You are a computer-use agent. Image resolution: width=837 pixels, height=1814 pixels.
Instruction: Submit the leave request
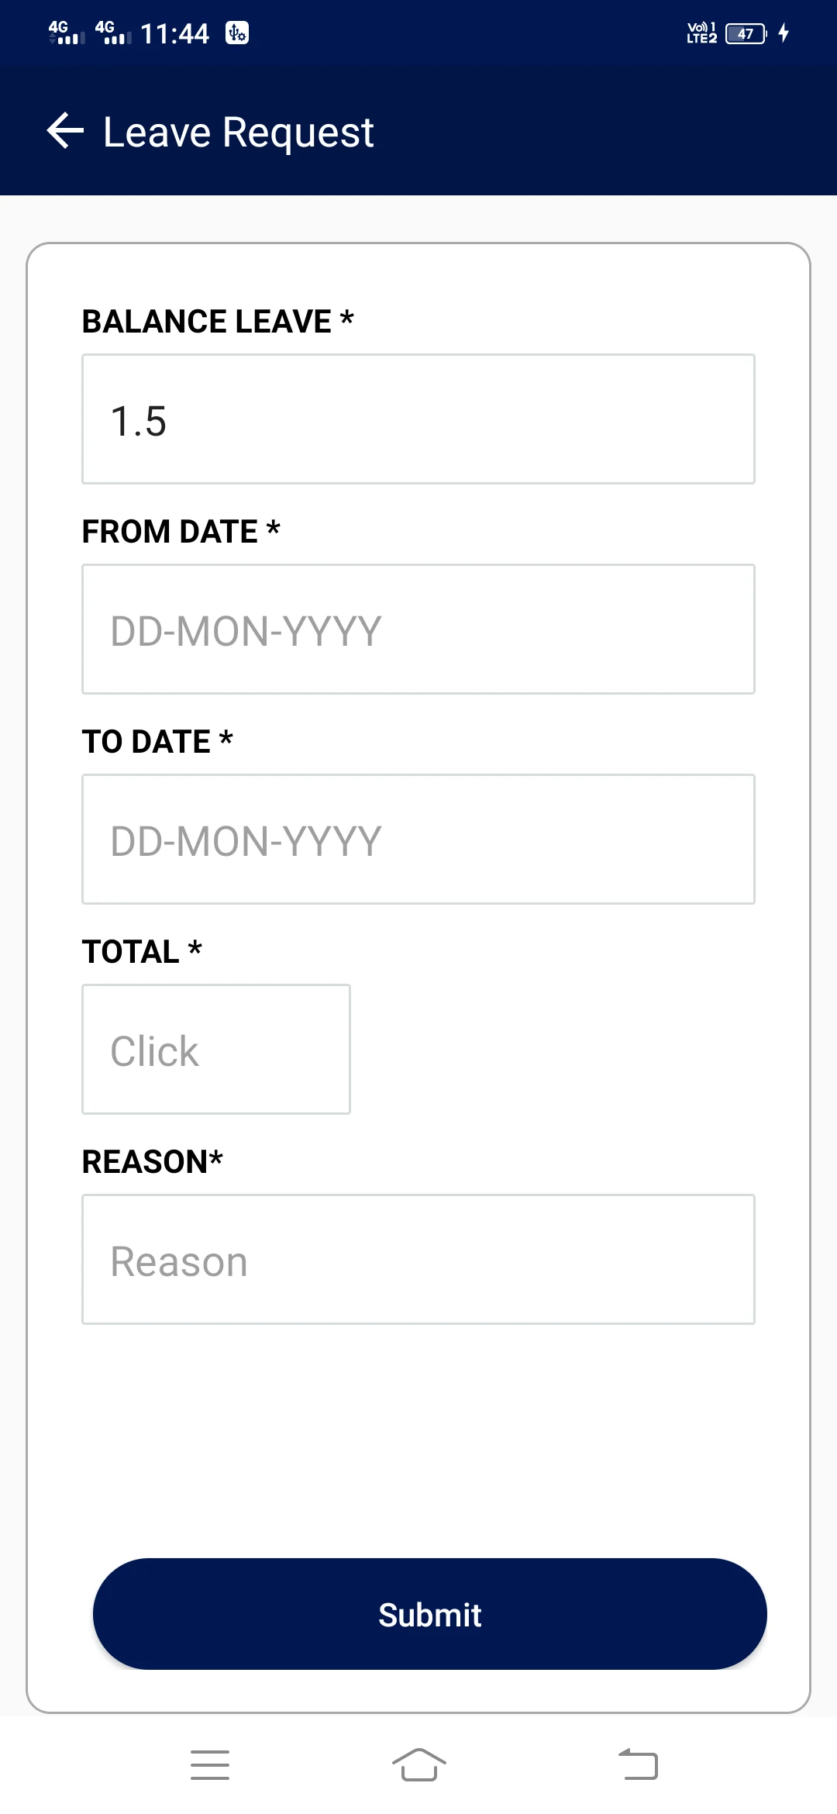click(x=430, y=1614)
